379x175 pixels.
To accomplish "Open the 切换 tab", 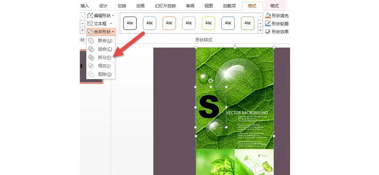I will [122, 6].
